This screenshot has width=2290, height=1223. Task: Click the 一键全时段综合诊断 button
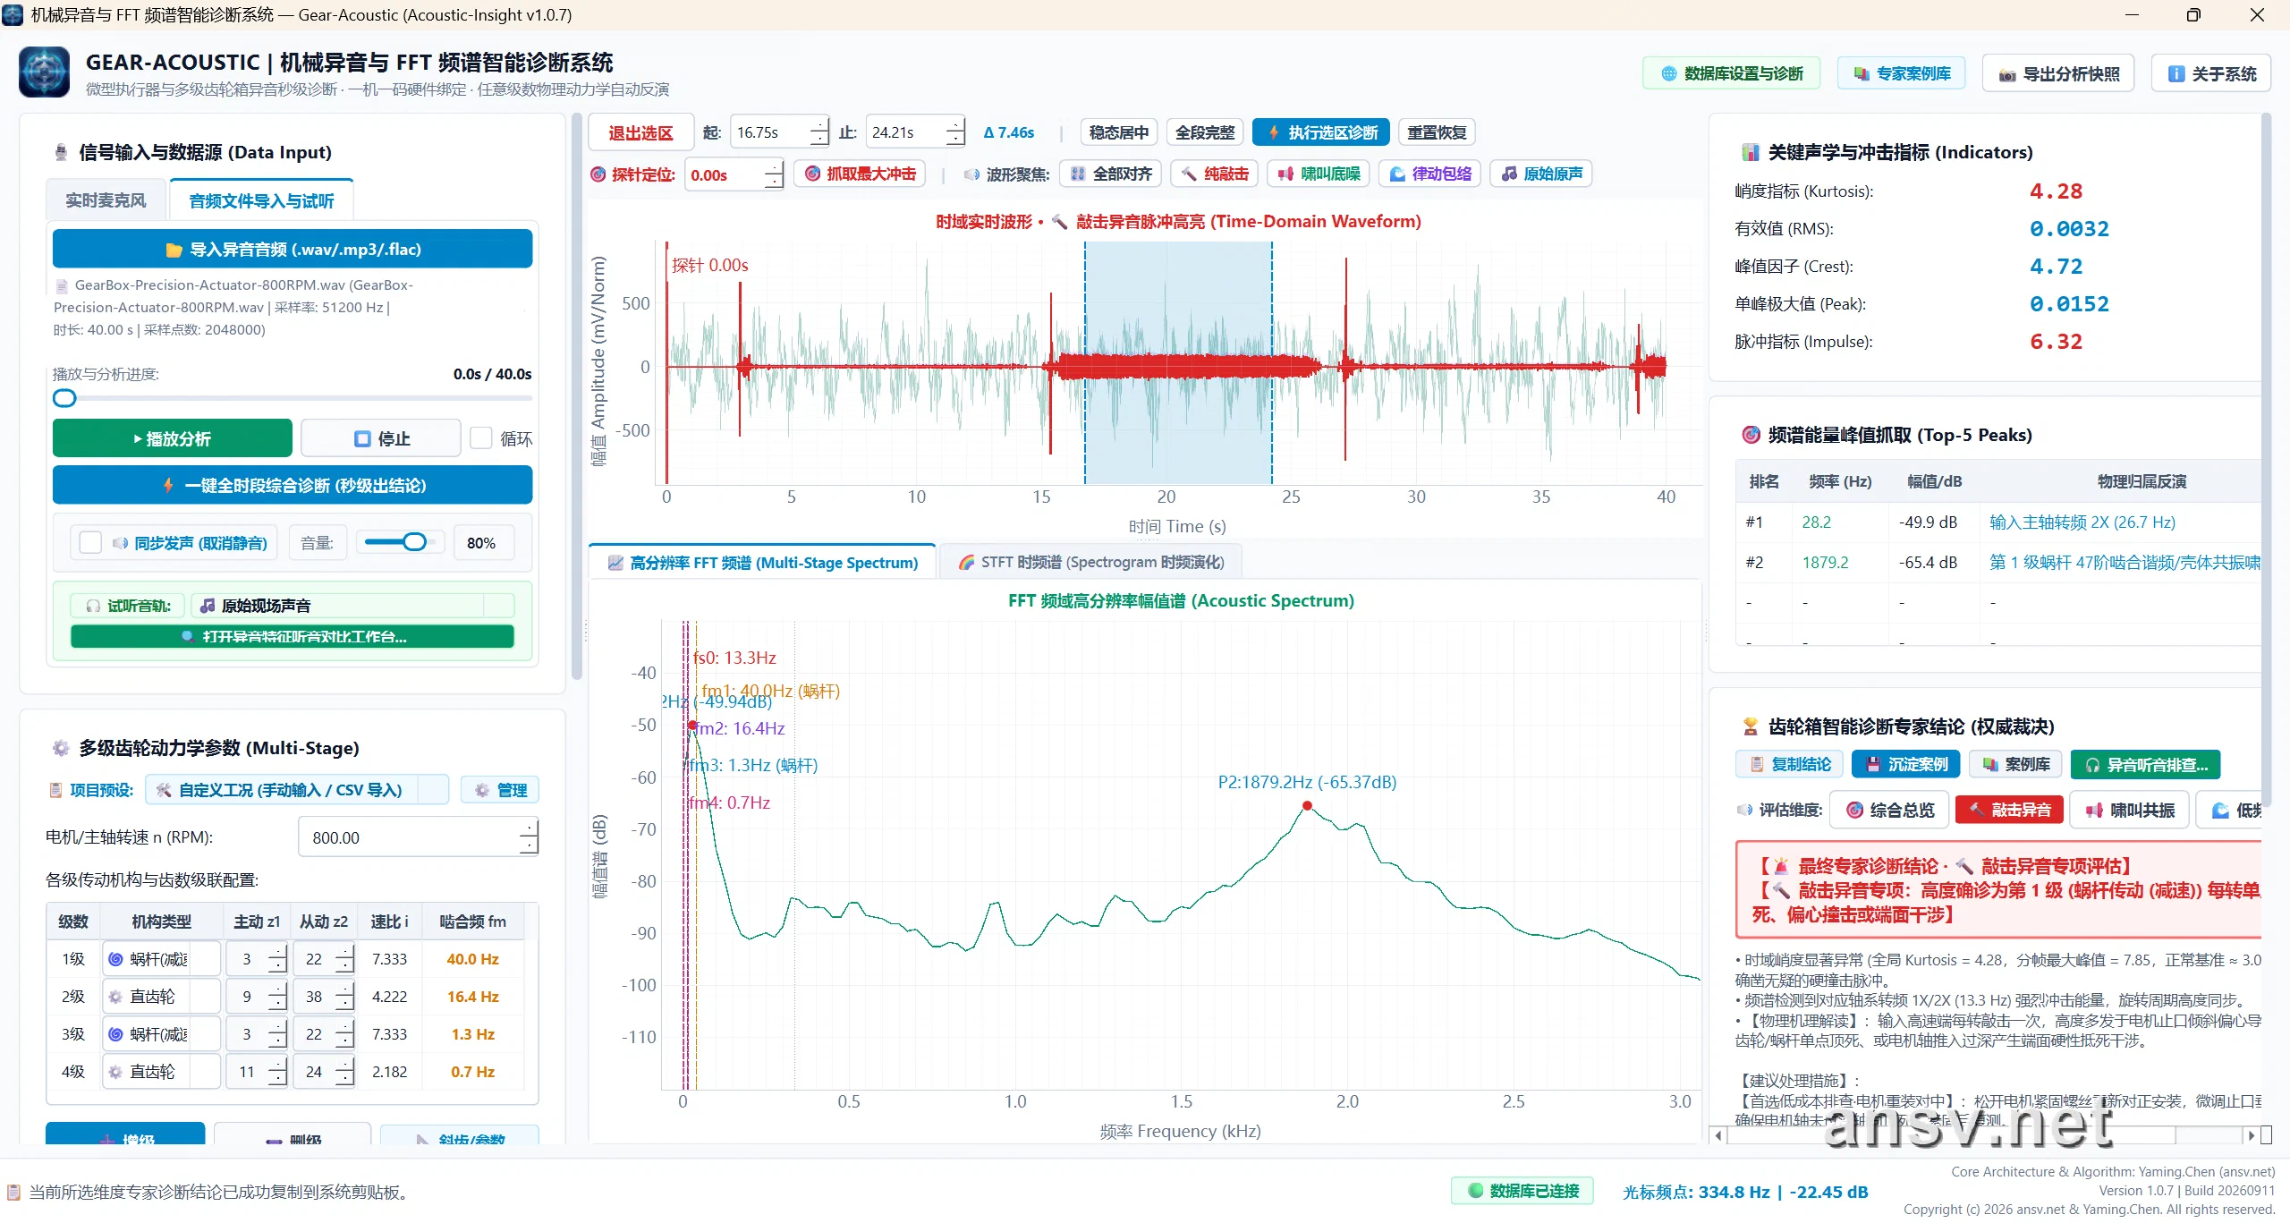293,485
